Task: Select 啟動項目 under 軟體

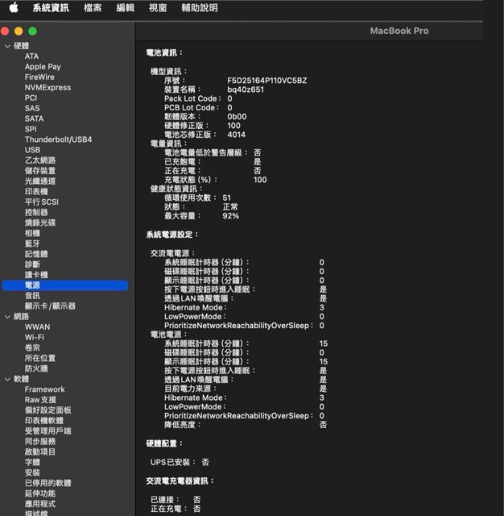Action: pyautogui.click(x=40, y=452)
